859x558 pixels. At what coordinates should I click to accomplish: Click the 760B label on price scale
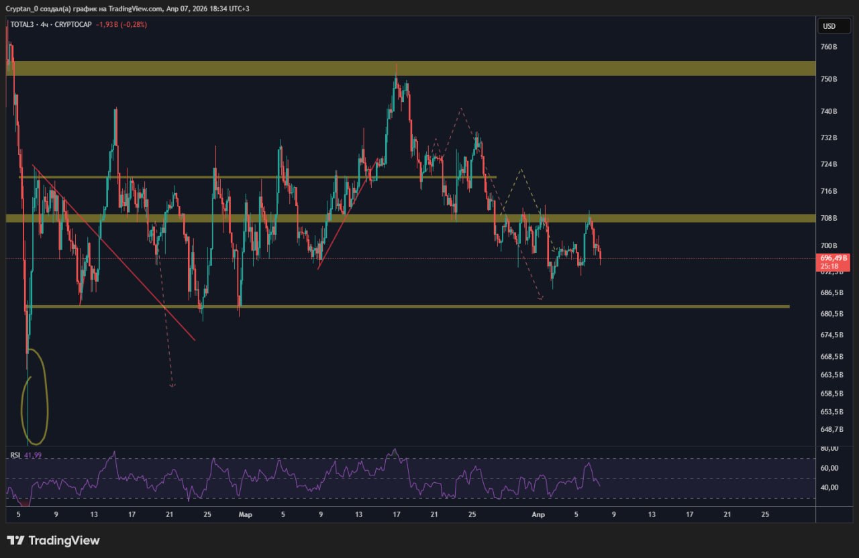click(829, 47)
